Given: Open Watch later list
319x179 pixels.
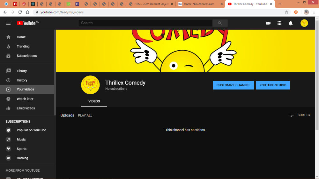Looking at the screenshot, I should click(x=27, y=99).
